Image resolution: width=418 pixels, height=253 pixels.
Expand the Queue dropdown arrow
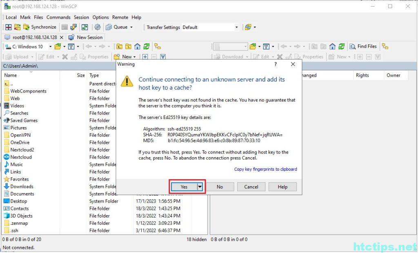[131, 27]
